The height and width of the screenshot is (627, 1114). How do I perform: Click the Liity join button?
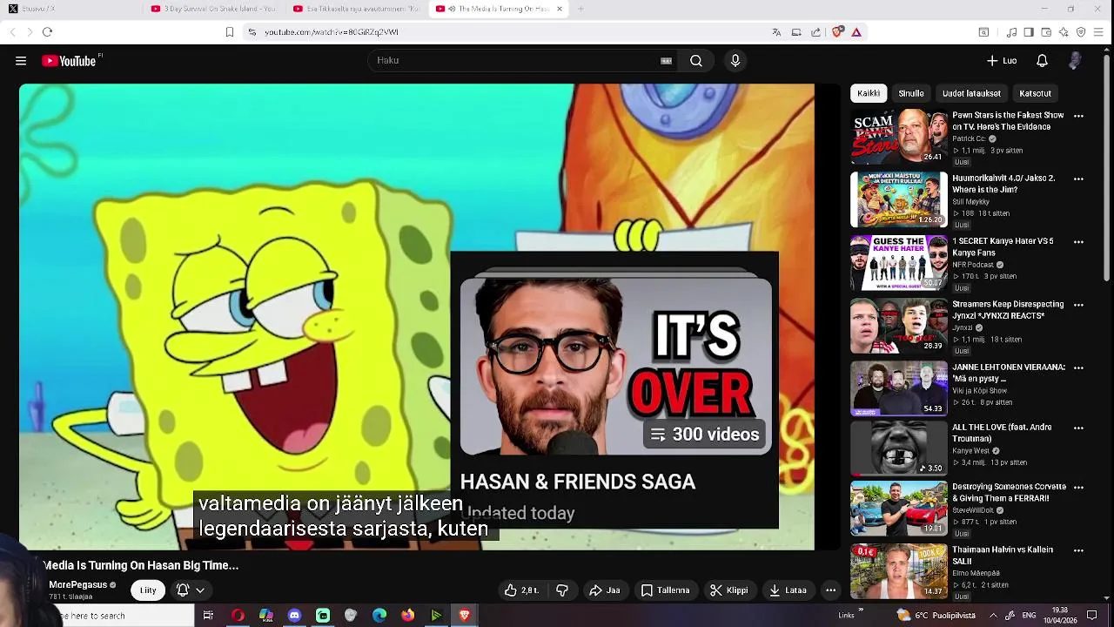point(148,590)
